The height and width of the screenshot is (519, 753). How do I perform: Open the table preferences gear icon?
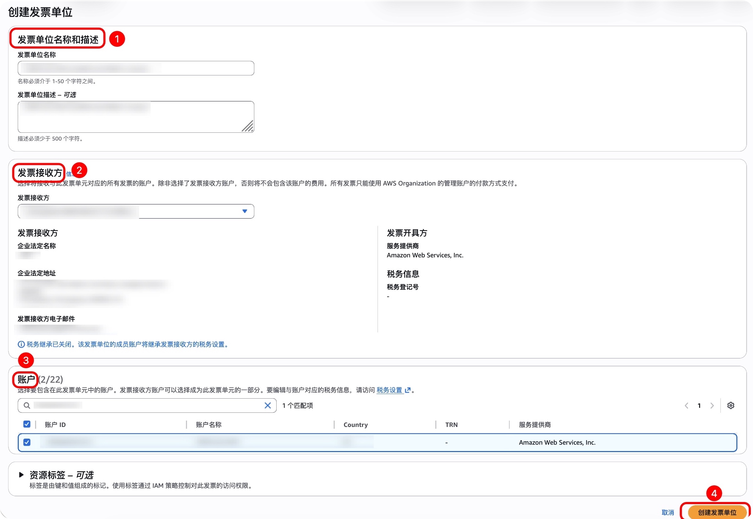pos(730,405)
